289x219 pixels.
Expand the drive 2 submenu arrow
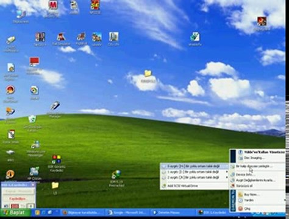click(x=227, y=178)
